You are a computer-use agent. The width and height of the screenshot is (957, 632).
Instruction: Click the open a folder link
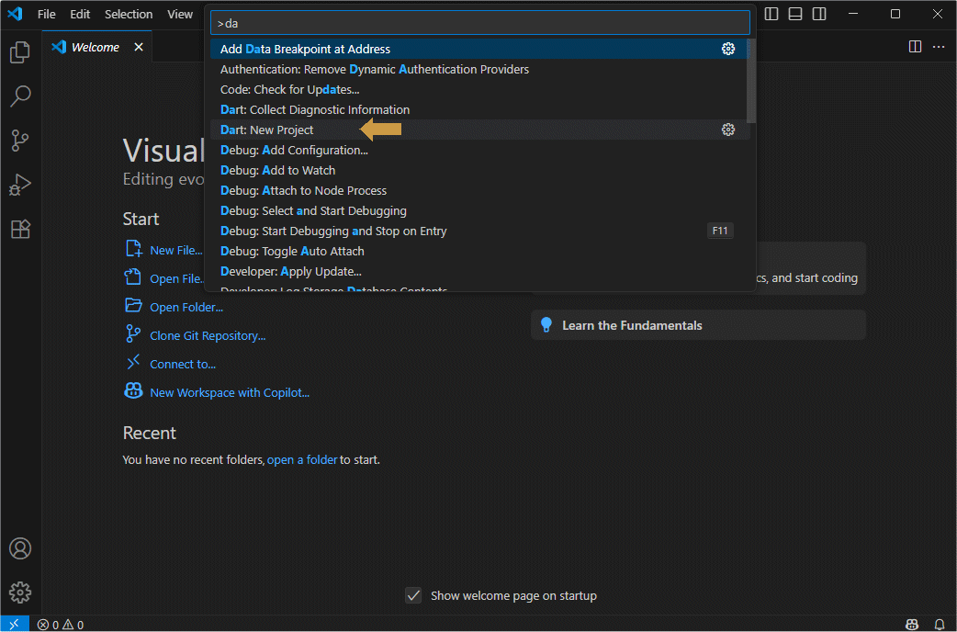point(302,459)
